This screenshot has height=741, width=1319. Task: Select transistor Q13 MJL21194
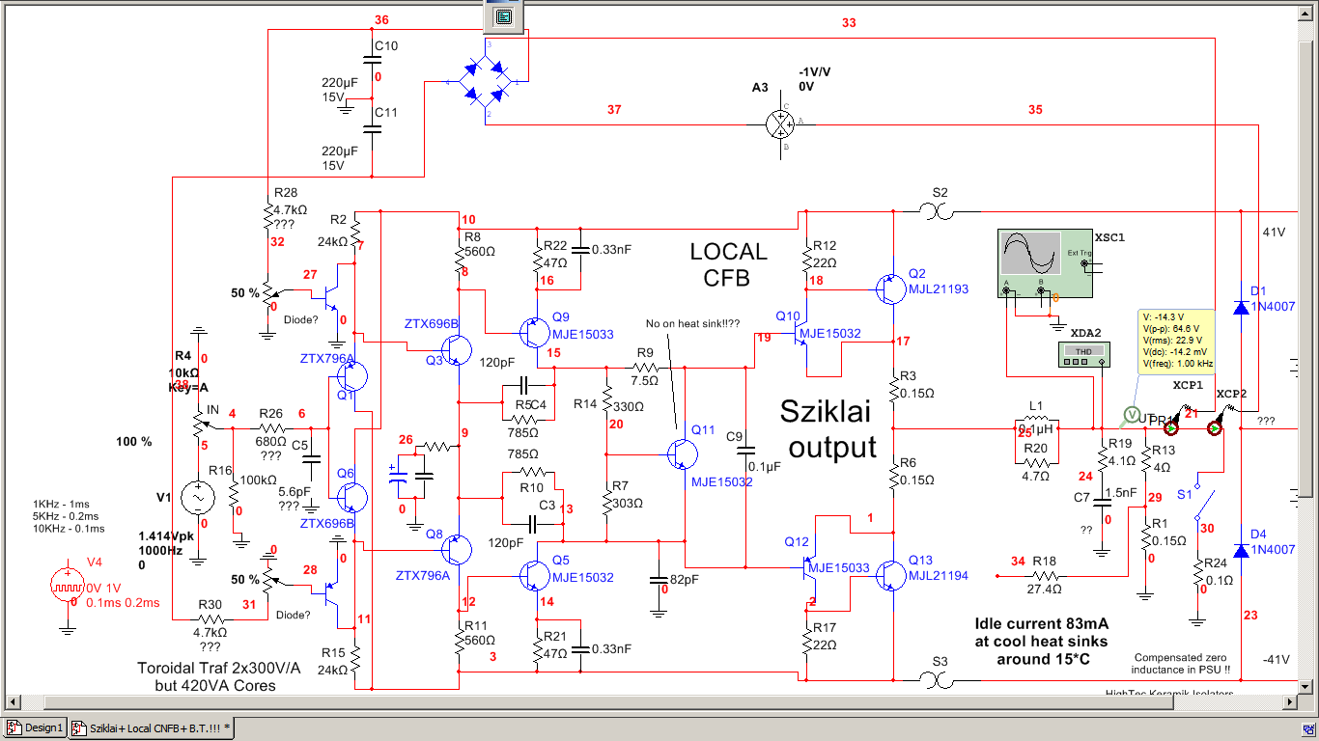[892, 575]
